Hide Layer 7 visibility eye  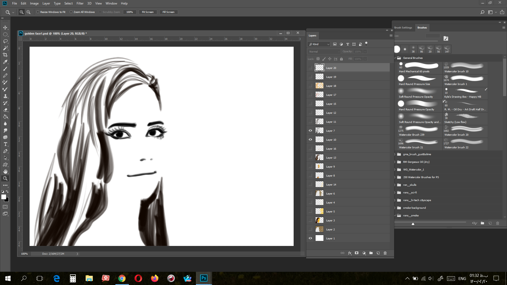310,131
